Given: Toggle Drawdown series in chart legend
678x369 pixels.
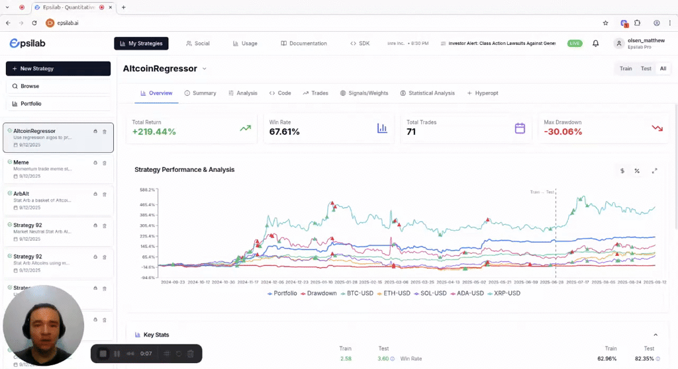Looking at the screenshot, I should (x=320, y=293).
